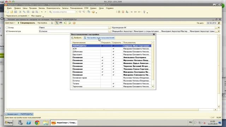Enable the Склад filter checkbox
This screenshot has height=127, width=226.
point(7,28)
